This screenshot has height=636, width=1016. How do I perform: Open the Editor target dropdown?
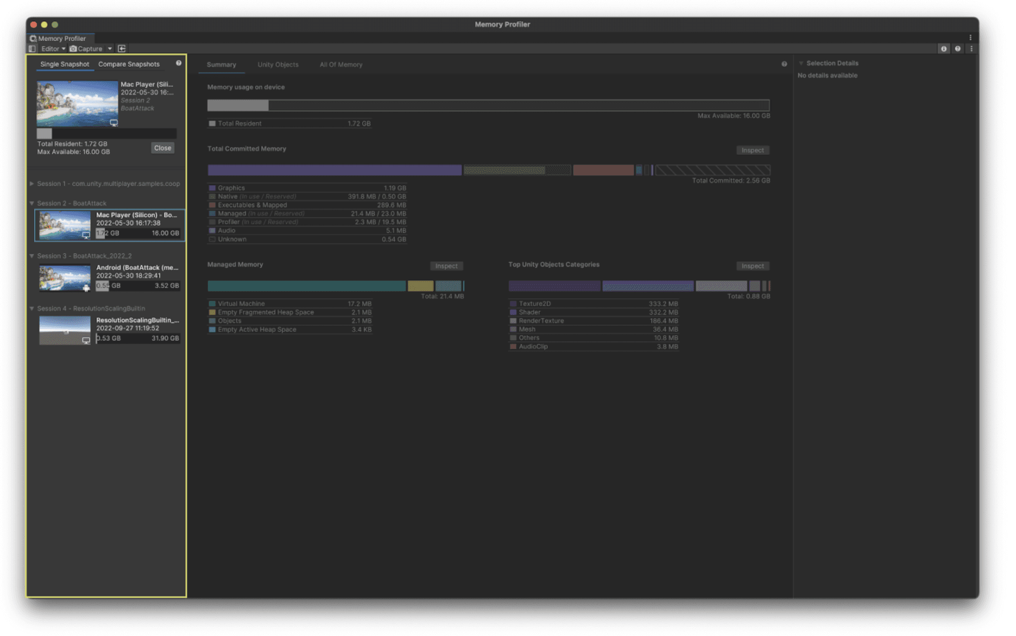pyautogui.click(x=53, y=49)
